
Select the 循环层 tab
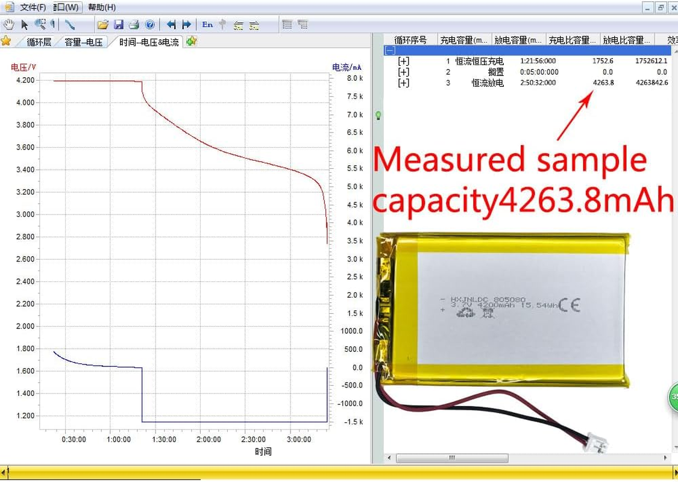point(38,42)
